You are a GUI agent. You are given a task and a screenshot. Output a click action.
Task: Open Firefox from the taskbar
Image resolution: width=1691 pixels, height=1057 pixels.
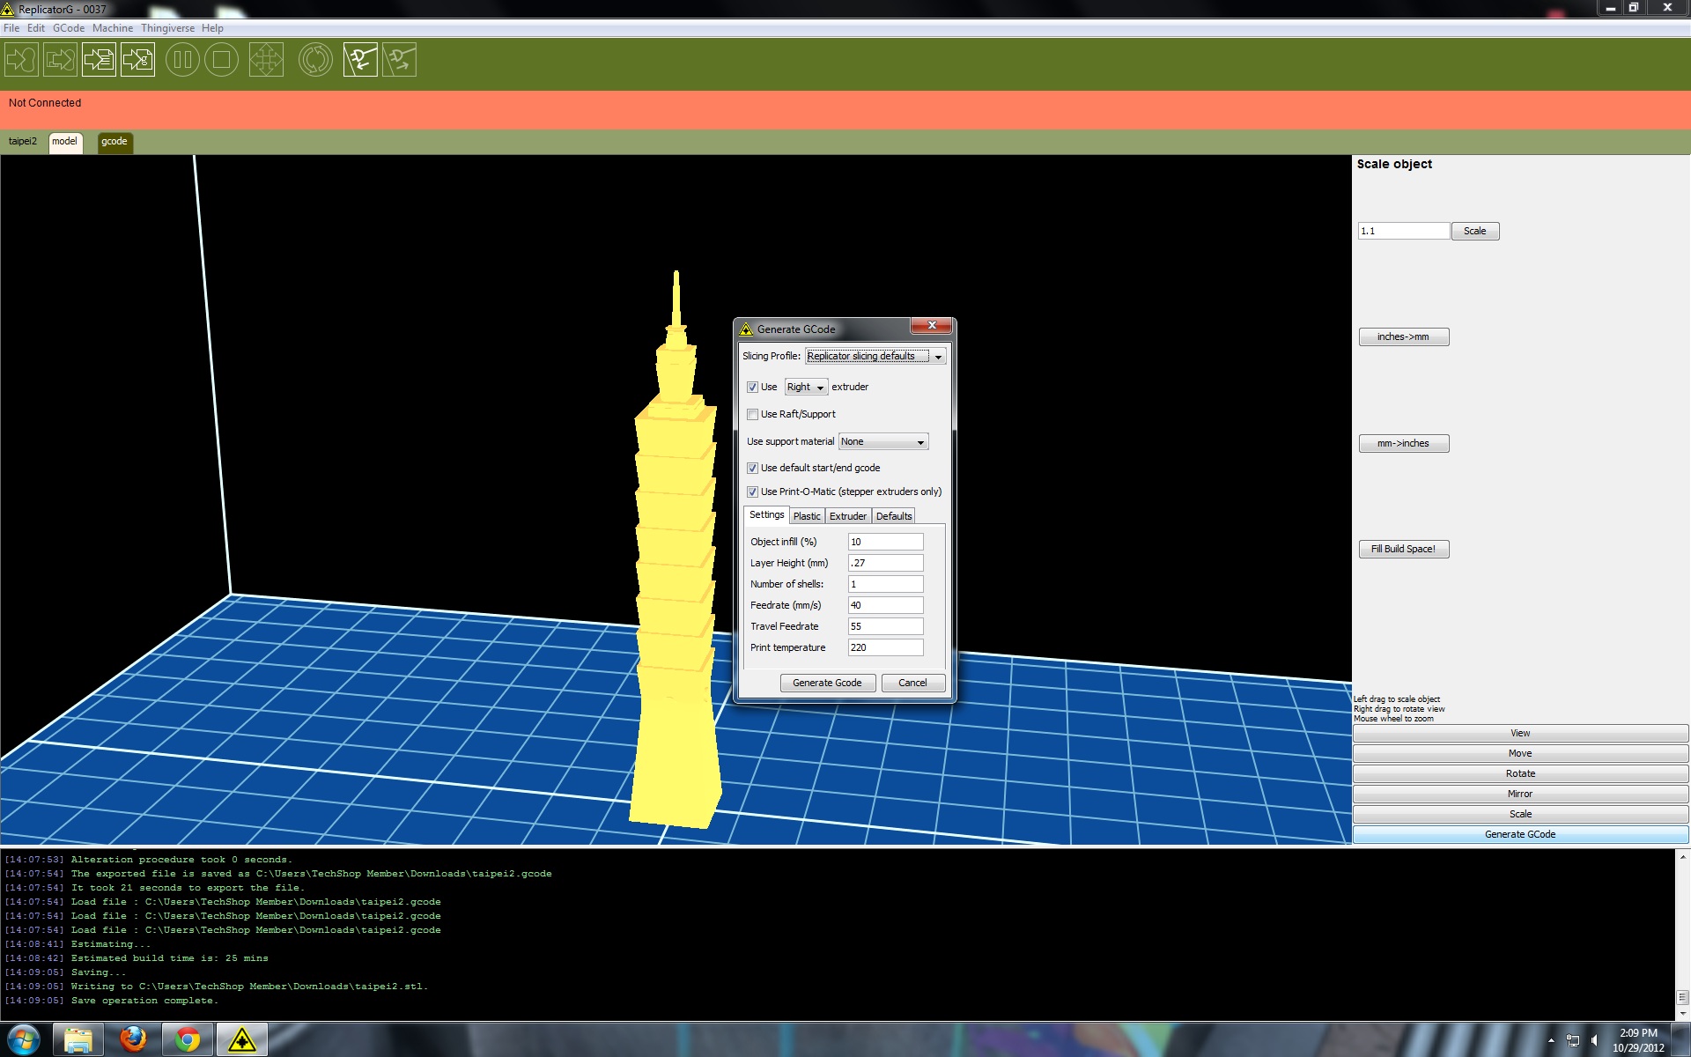133,1040
